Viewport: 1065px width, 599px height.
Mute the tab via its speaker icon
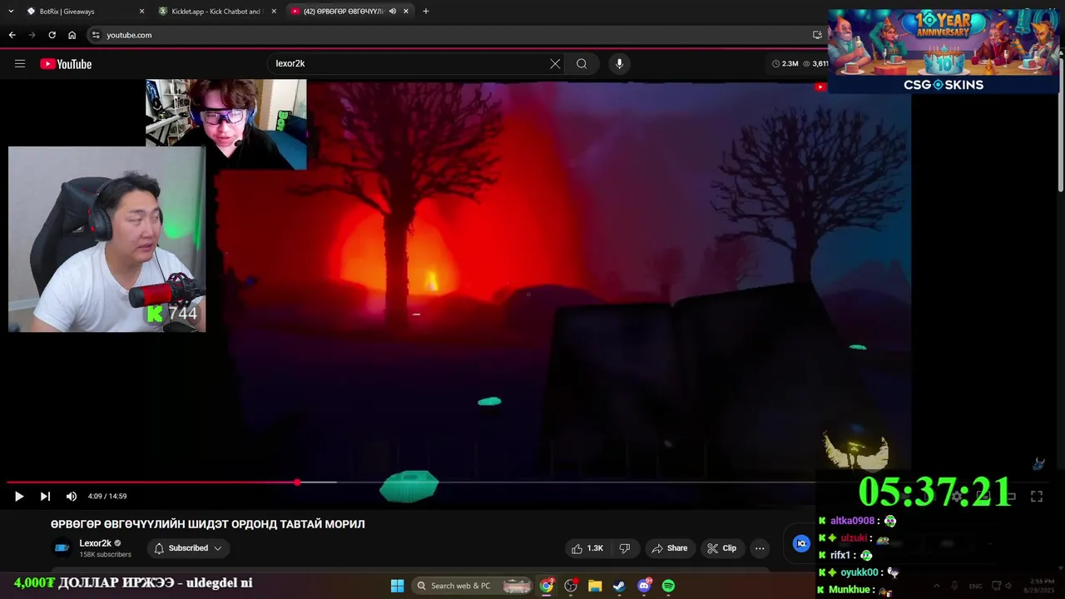[392, 12]
